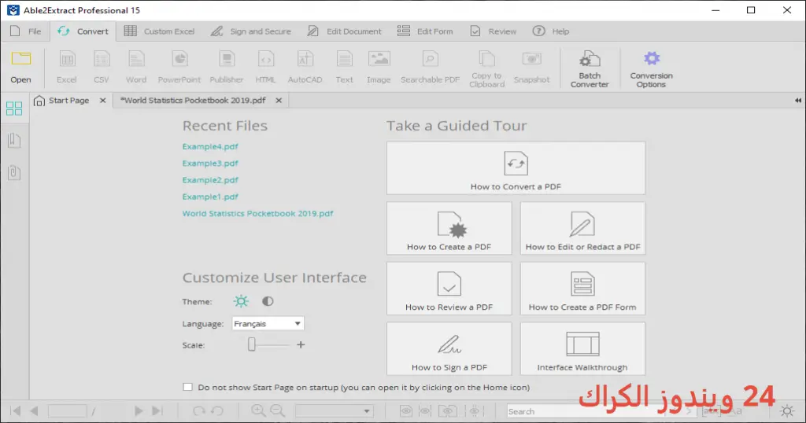Screen dimensions: 806x423
Task: Open recent file Example2.pdf
Action: pyautogui.click(x=210, y=180)
